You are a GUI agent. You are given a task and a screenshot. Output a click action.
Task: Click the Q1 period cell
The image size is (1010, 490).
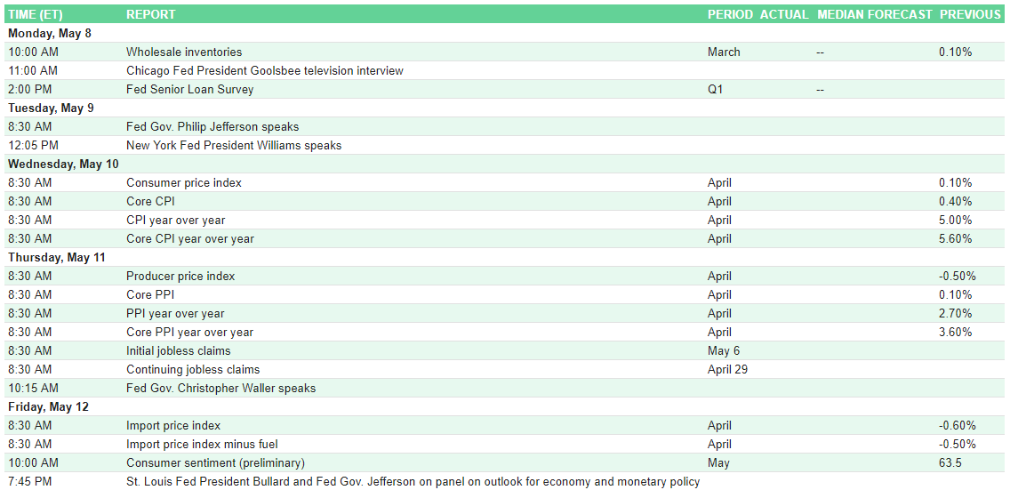[x=715, y=90]
